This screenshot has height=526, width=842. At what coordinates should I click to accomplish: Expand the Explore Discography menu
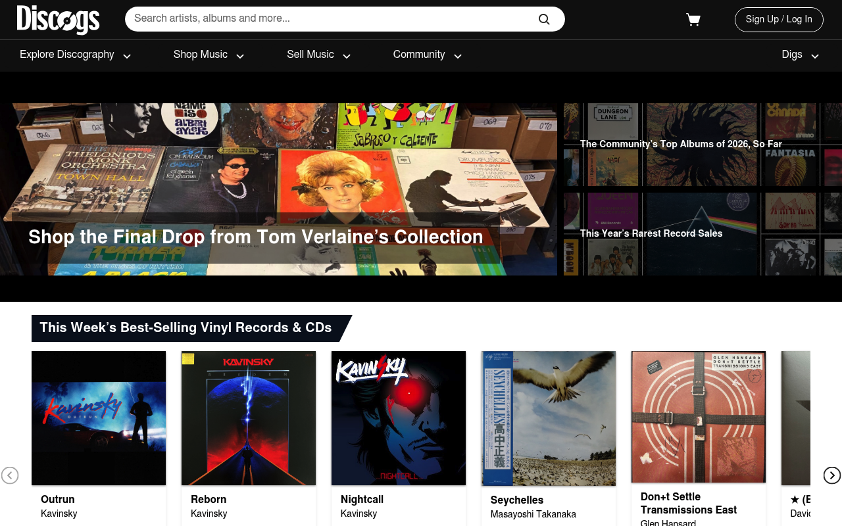[76, 55]
